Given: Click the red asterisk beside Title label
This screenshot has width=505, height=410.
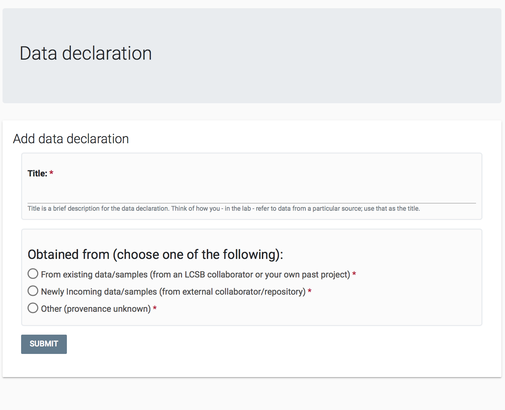Looking at the screenshot, I should coord(52,173).
